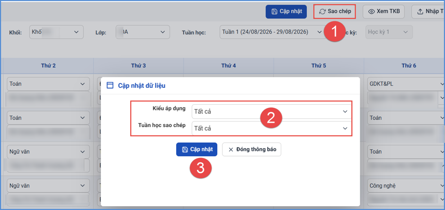This screenshot has height=210, width=445.
Task: Click the refresh icon on Sao chép
Action: 322,12
